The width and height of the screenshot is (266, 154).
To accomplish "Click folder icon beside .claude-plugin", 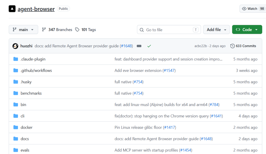I will [16, 59].
